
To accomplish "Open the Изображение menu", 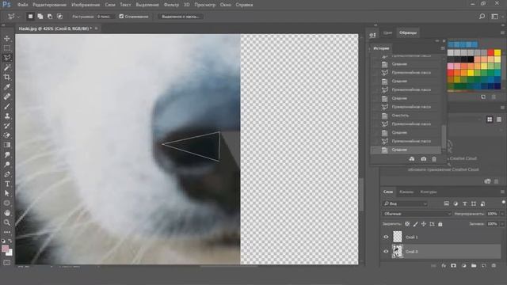I will point(86,5).
